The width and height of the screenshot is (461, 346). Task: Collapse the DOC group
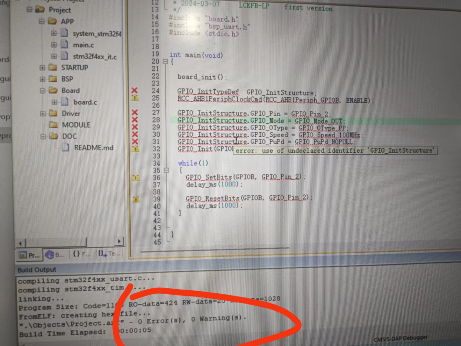pyautogui.click(x=43, y=136)
